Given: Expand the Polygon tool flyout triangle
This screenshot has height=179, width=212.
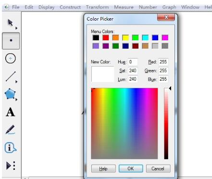Looking at the screenshot, I should point(16,100).
